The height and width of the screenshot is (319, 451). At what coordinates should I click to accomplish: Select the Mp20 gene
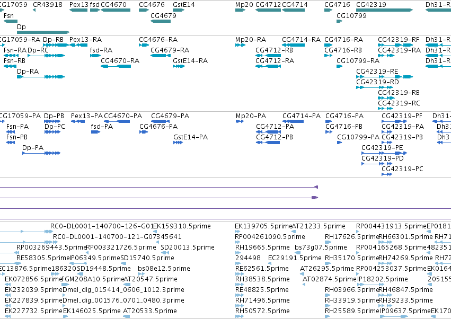[240, 10]
